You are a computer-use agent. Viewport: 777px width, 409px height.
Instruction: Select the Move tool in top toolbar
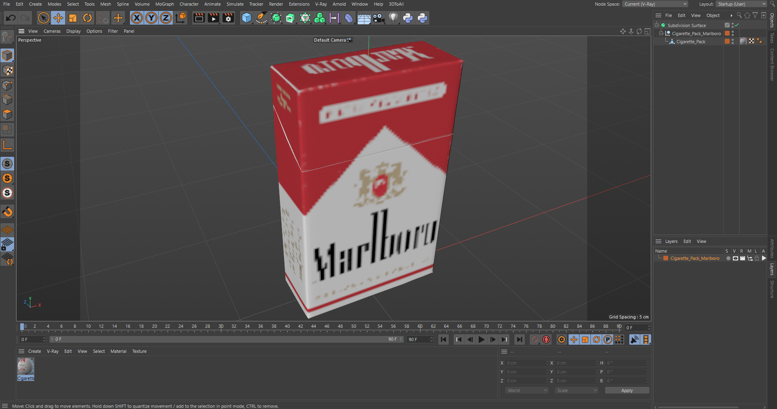pyautogui.click(x=58, y=18)
